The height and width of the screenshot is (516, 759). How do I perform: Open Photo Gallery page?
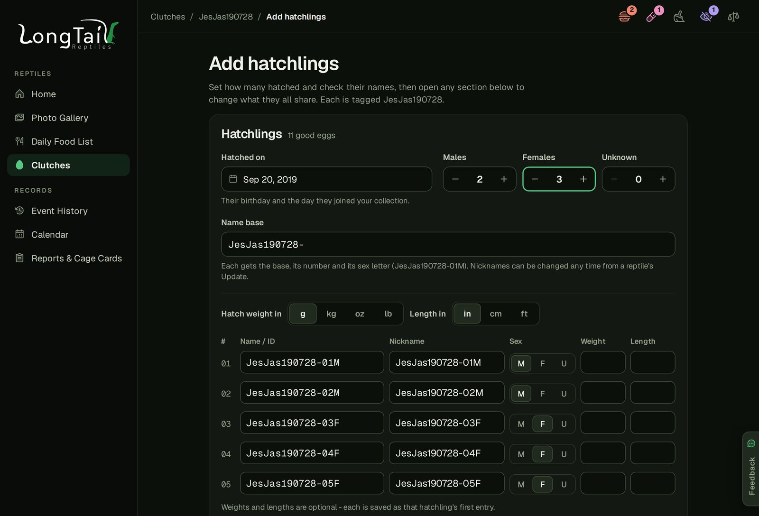(68, 118)
